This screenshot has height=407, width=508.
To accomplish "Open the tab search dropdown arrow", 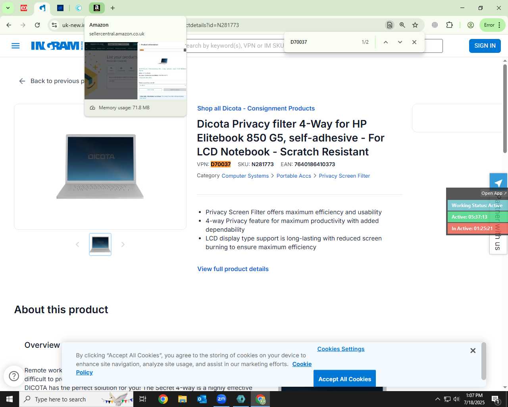I will [8, 8].
